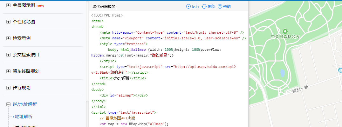Viewport: 342px width, 127px height.
Task: Select the 逆/地址解析 category label
Action: click(25, 104)
